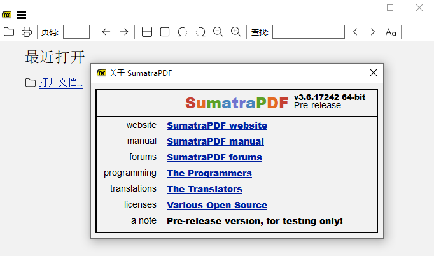This screenshot has width=434, height=256.
Task: Click the open file folder icon in toolbar
Action: [9, 32]
